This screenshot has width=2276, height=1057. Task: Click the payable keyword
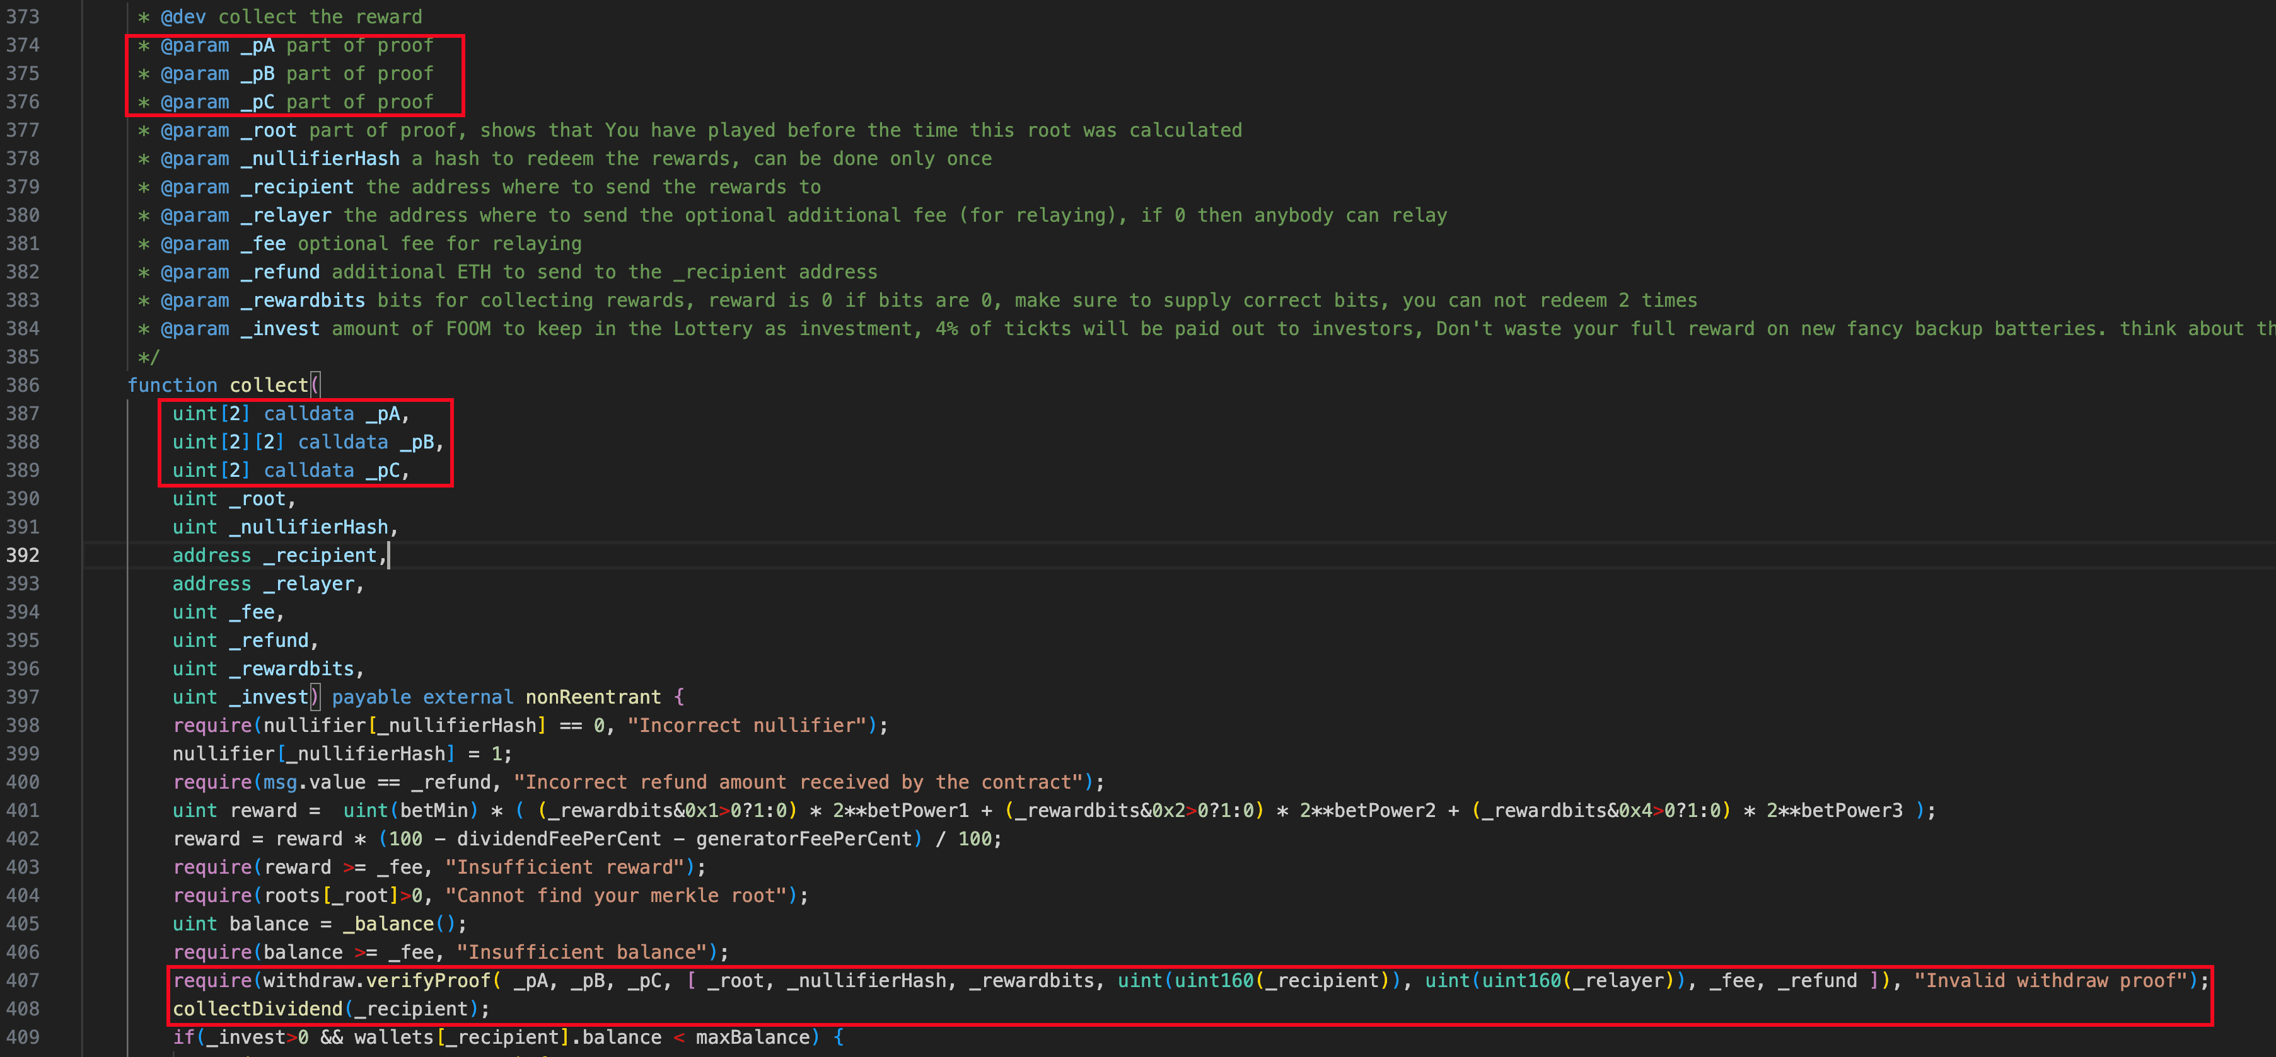(371, 697)
